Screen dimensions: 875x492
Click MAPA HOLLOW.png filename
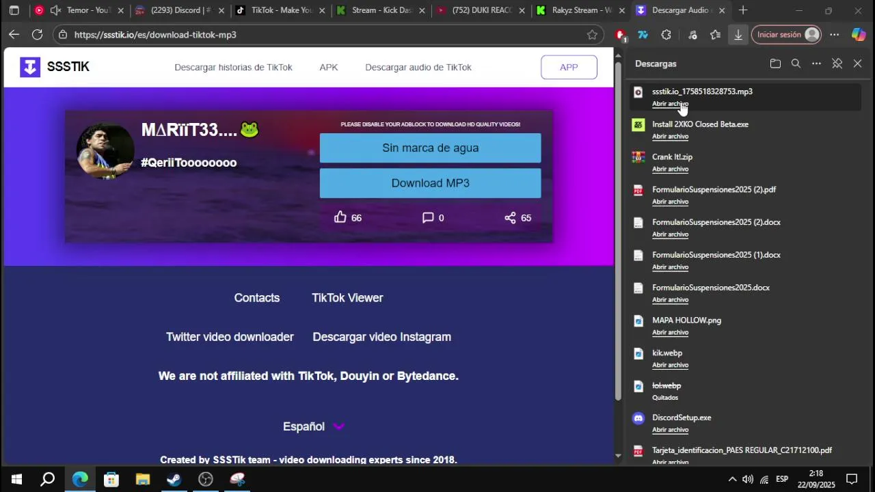tap(686, 320)
